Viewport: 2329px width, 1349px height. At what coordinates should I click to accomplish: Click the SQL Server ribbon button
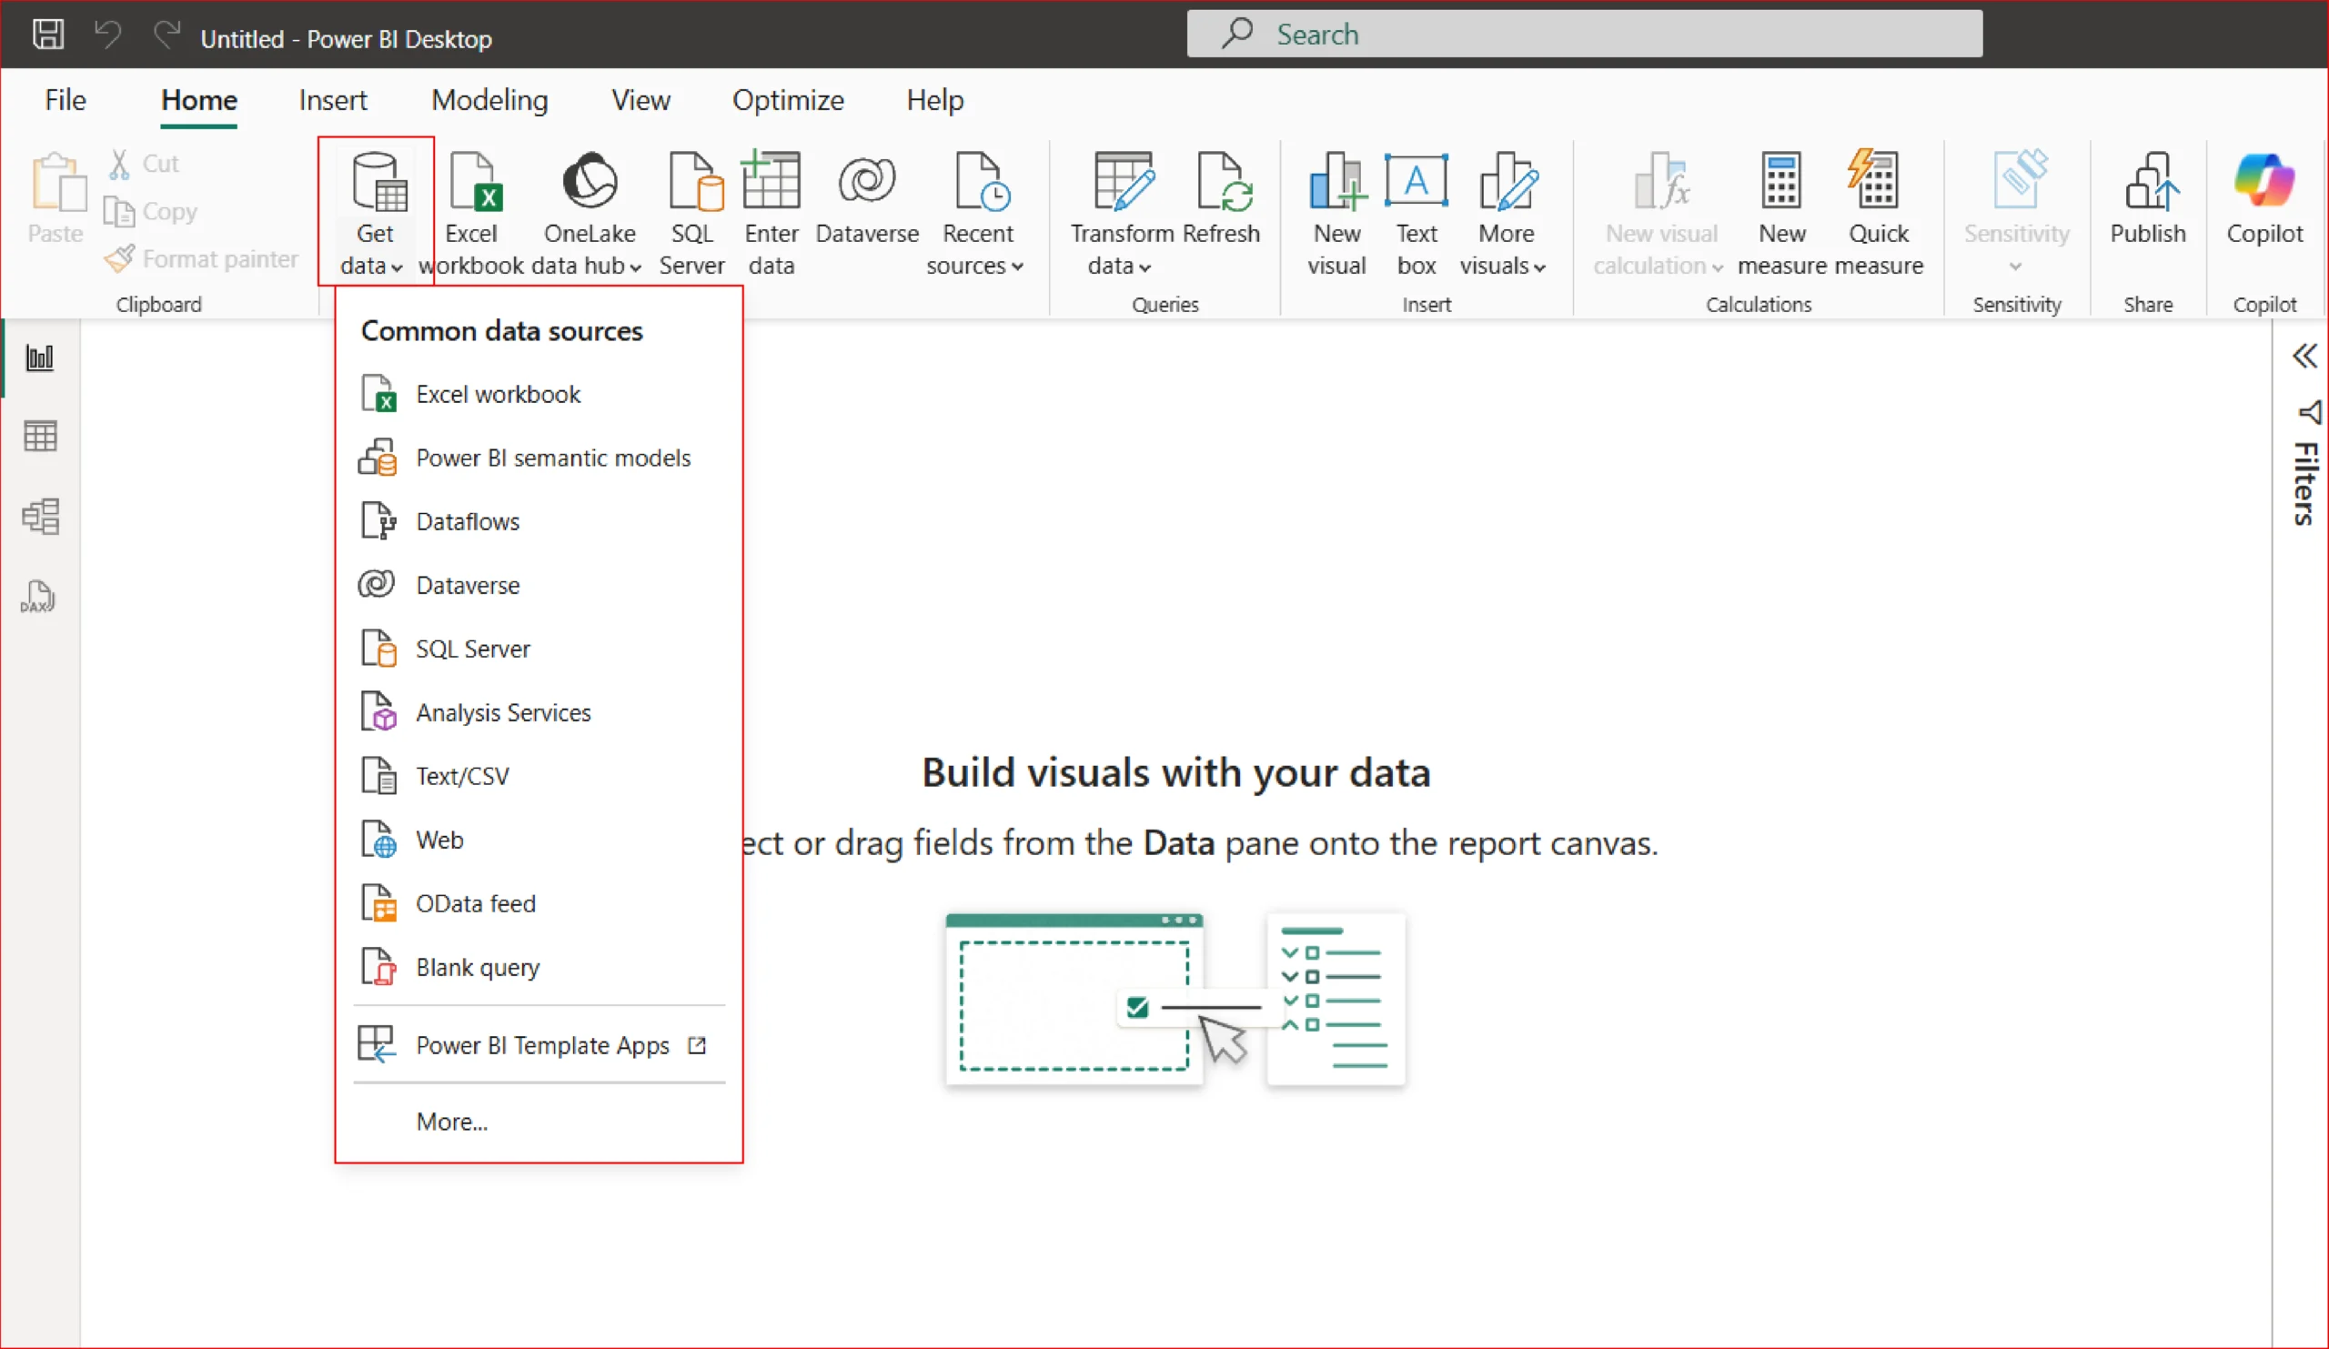pos(692,212)
